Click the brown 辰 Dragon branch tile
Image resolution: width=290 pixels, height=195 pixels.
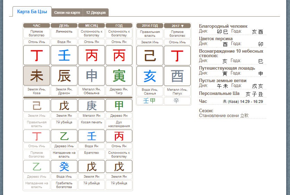(x=64, y=76)
